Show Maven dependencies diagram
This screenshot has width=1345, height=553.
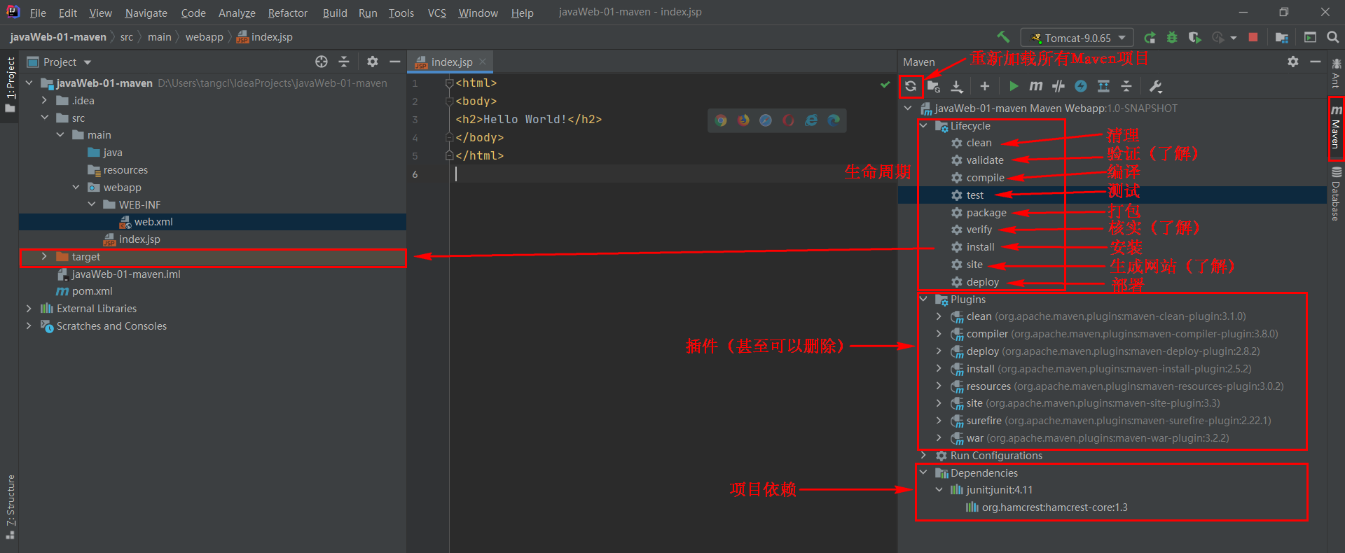coord(1103,86)
